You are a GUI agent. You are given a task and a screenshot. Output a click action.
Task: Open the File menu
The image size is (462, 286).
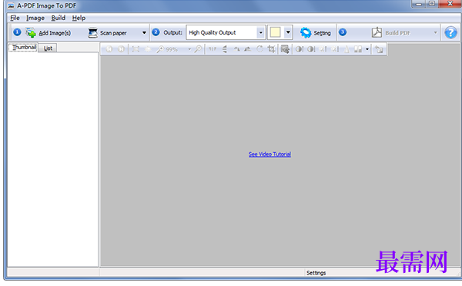[x=15, y=18]
